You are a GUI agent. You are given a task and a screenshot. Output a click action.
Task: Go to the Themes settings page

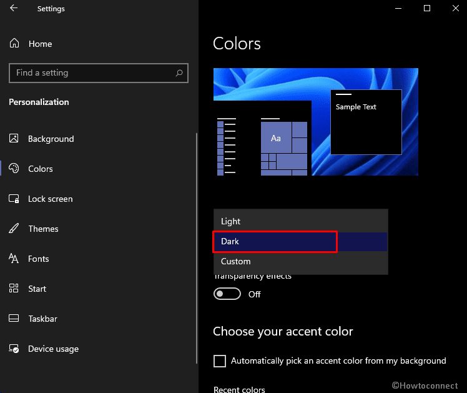coord(43,229)
